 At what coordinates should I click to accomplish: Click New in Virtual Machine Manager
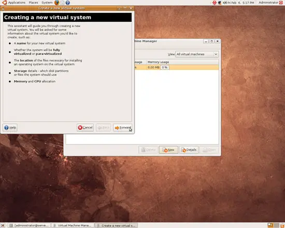168,150
